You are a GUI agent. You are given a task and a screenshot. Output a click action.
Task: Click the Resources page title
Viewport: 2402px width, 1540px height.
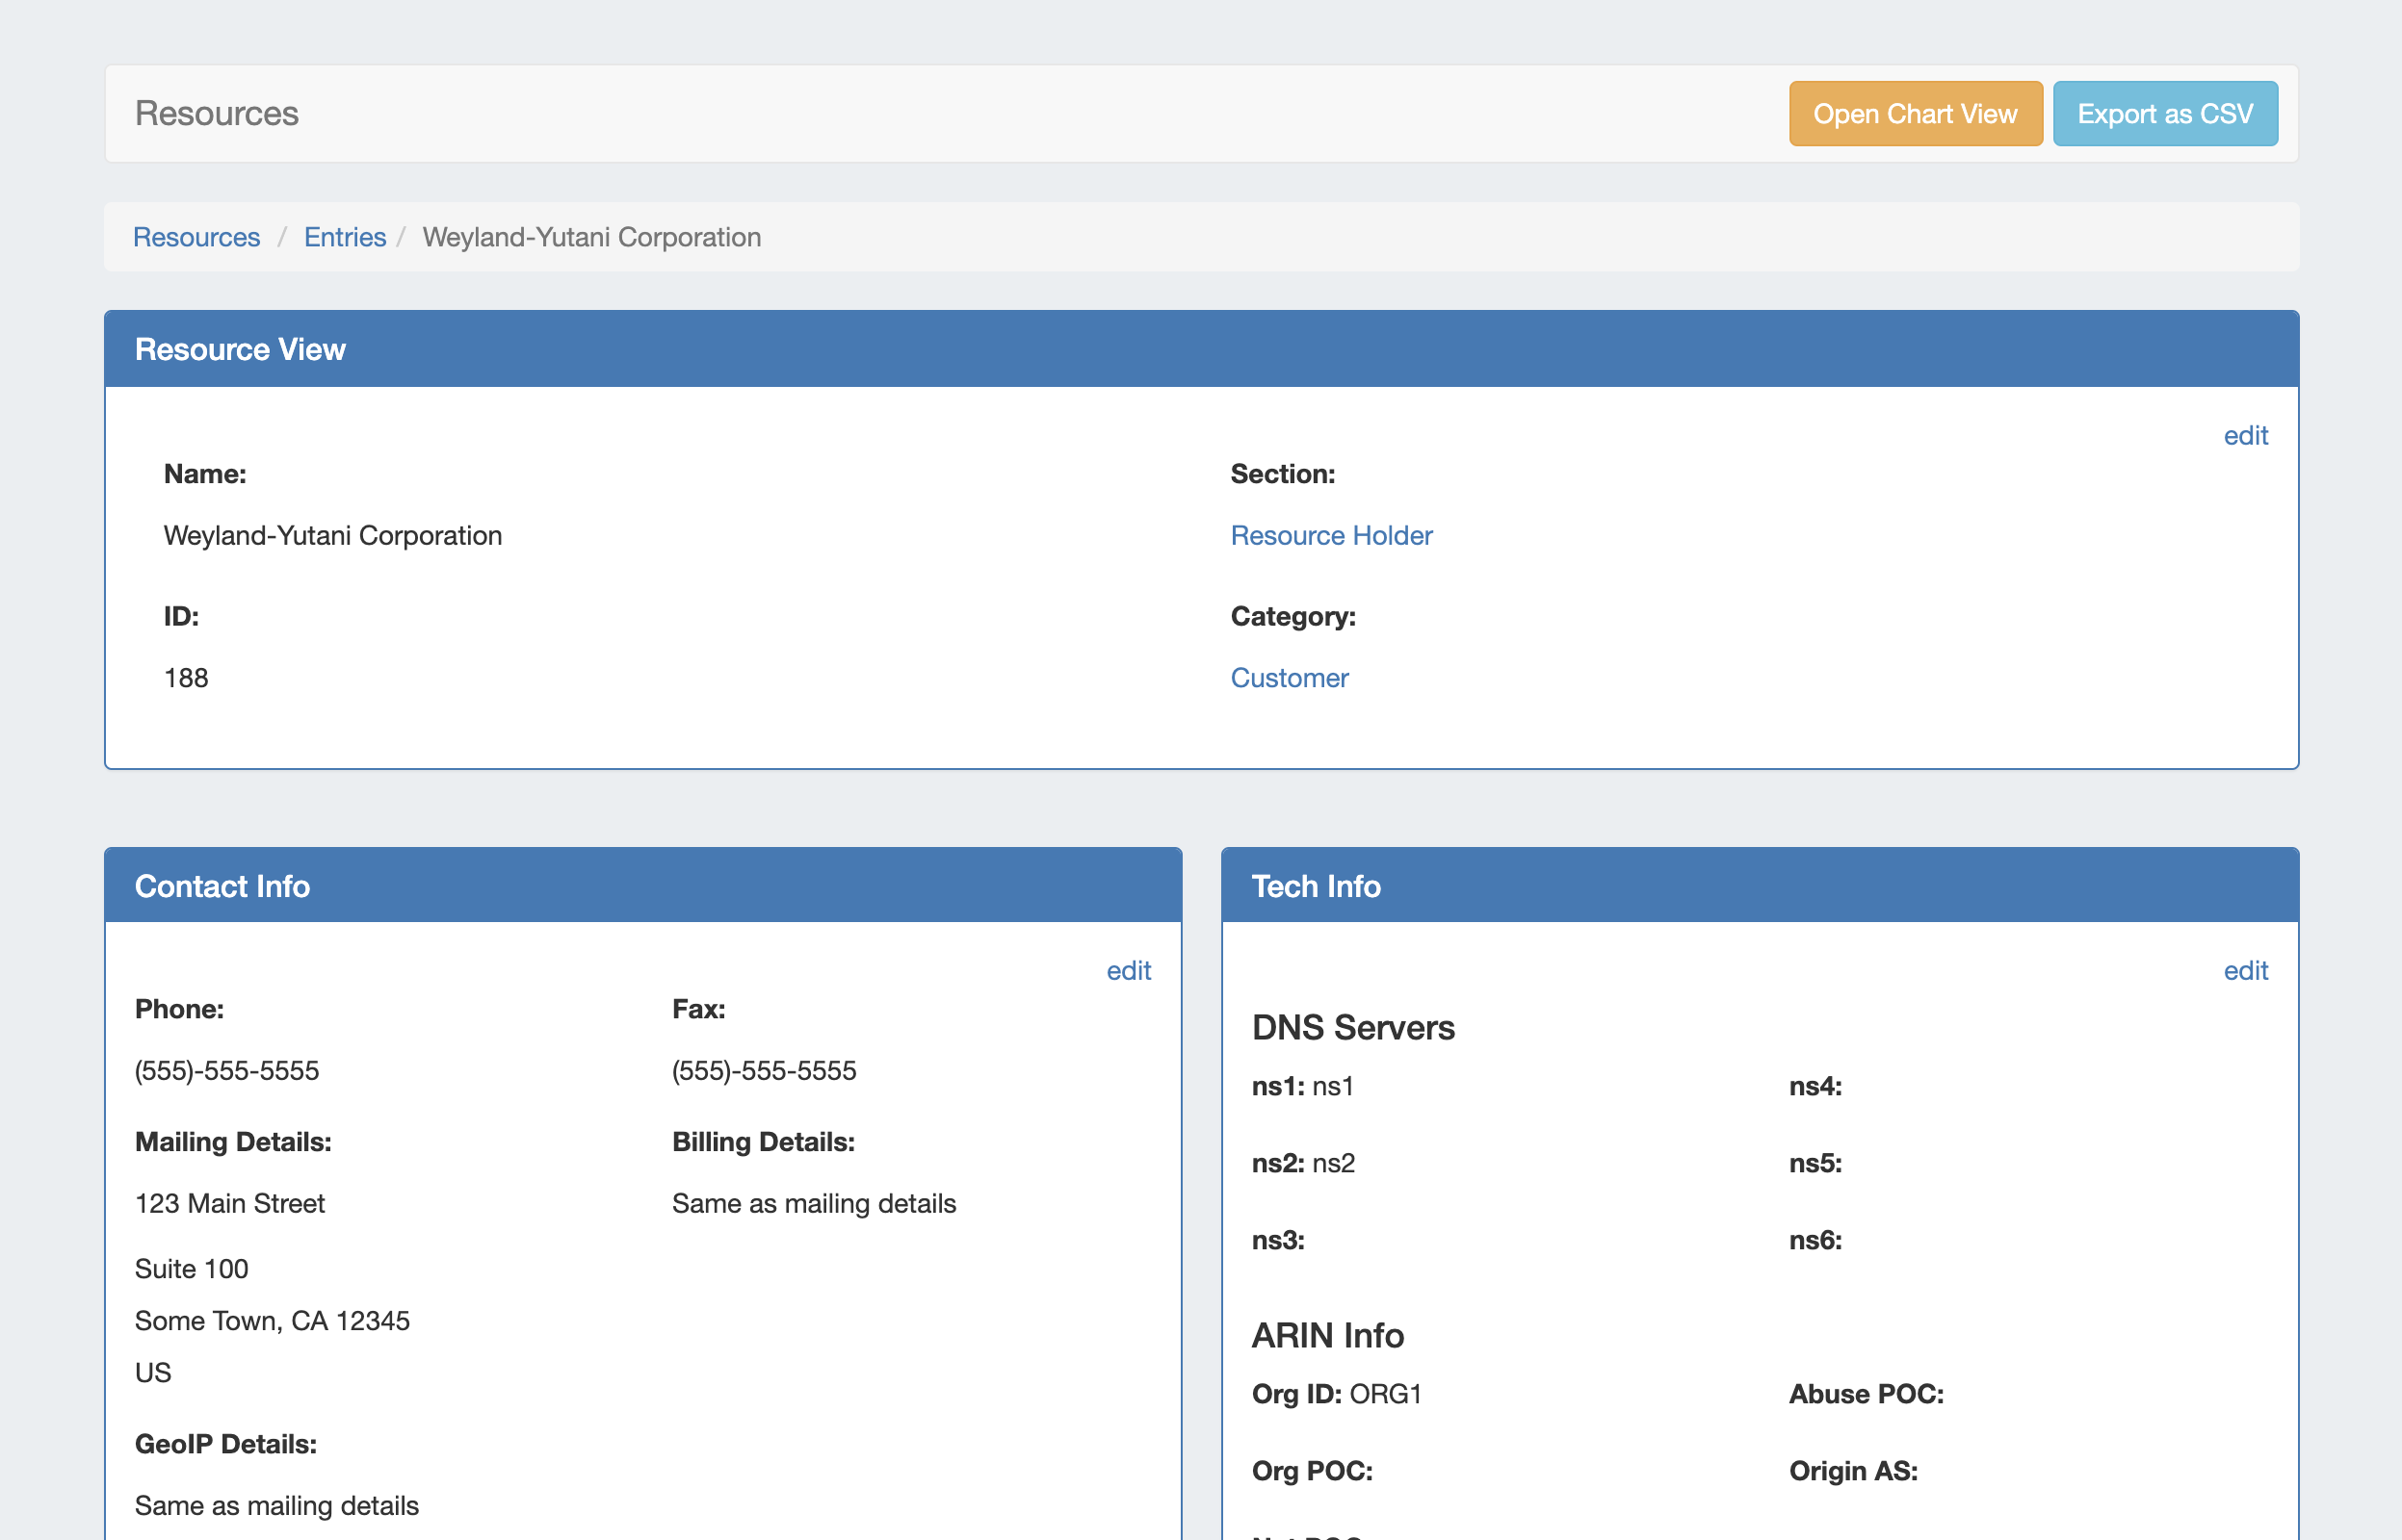[x=216, y=114]
